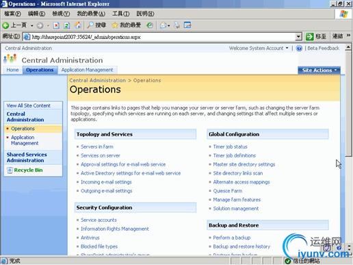The height and width of the screenshot is (265, 353).
Task: Click View All Site Content link
Action: click(x=29, y=105)
